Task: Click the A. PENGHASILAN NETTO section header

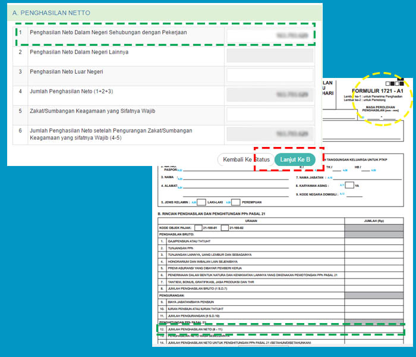Action: pos(165,12)
